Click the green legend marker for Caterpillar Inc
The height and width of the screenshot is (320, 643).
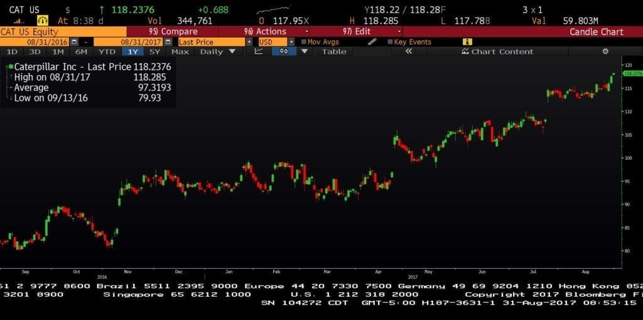[11, 67]
